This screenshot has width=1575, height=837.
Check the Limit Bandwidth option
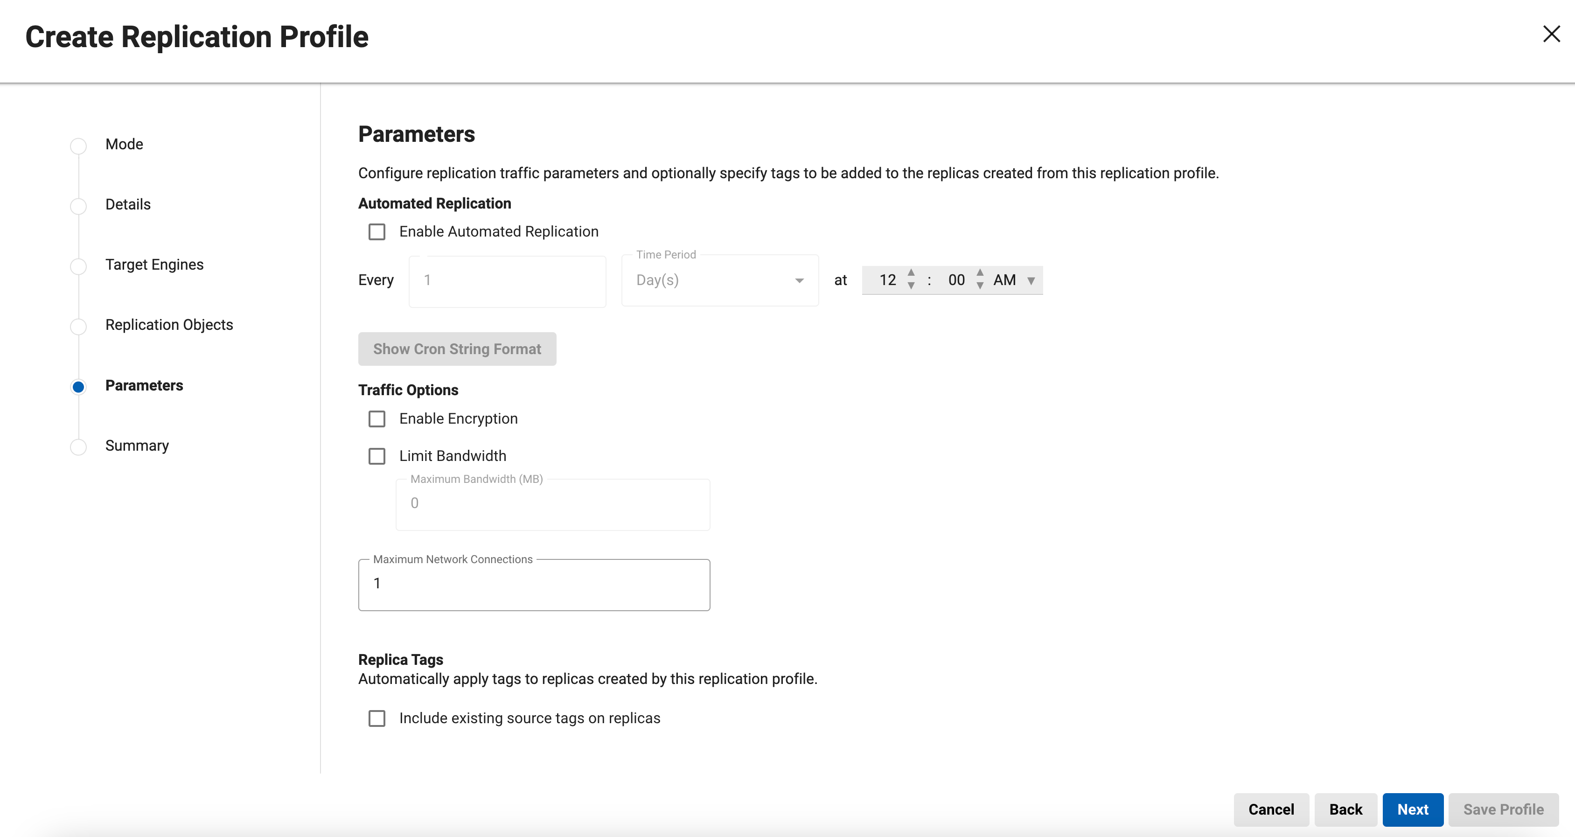(376, 456)
